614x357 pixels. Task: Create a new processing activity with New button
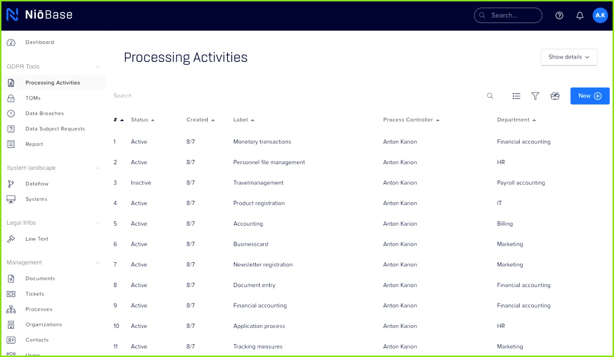click(x=589, y=96)
